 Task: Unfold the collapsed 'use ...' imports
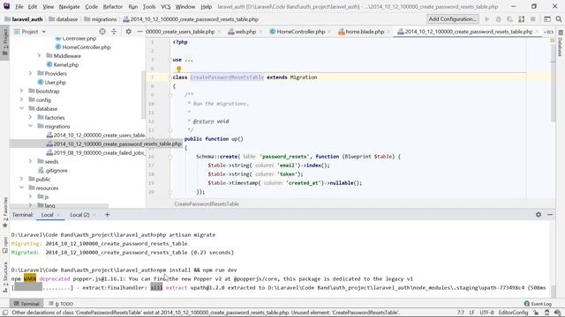click(189, 60)
